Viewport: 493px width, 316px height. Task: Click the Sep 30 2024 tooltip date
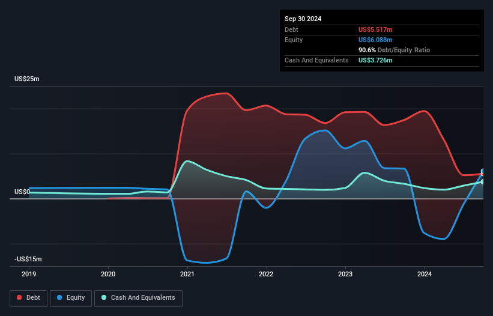[303, 19]
